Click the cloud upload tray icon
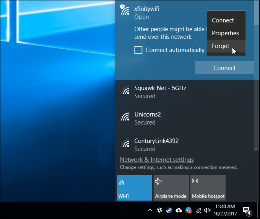This screenshot has width=260, height=219. click(x=179, y=210)
